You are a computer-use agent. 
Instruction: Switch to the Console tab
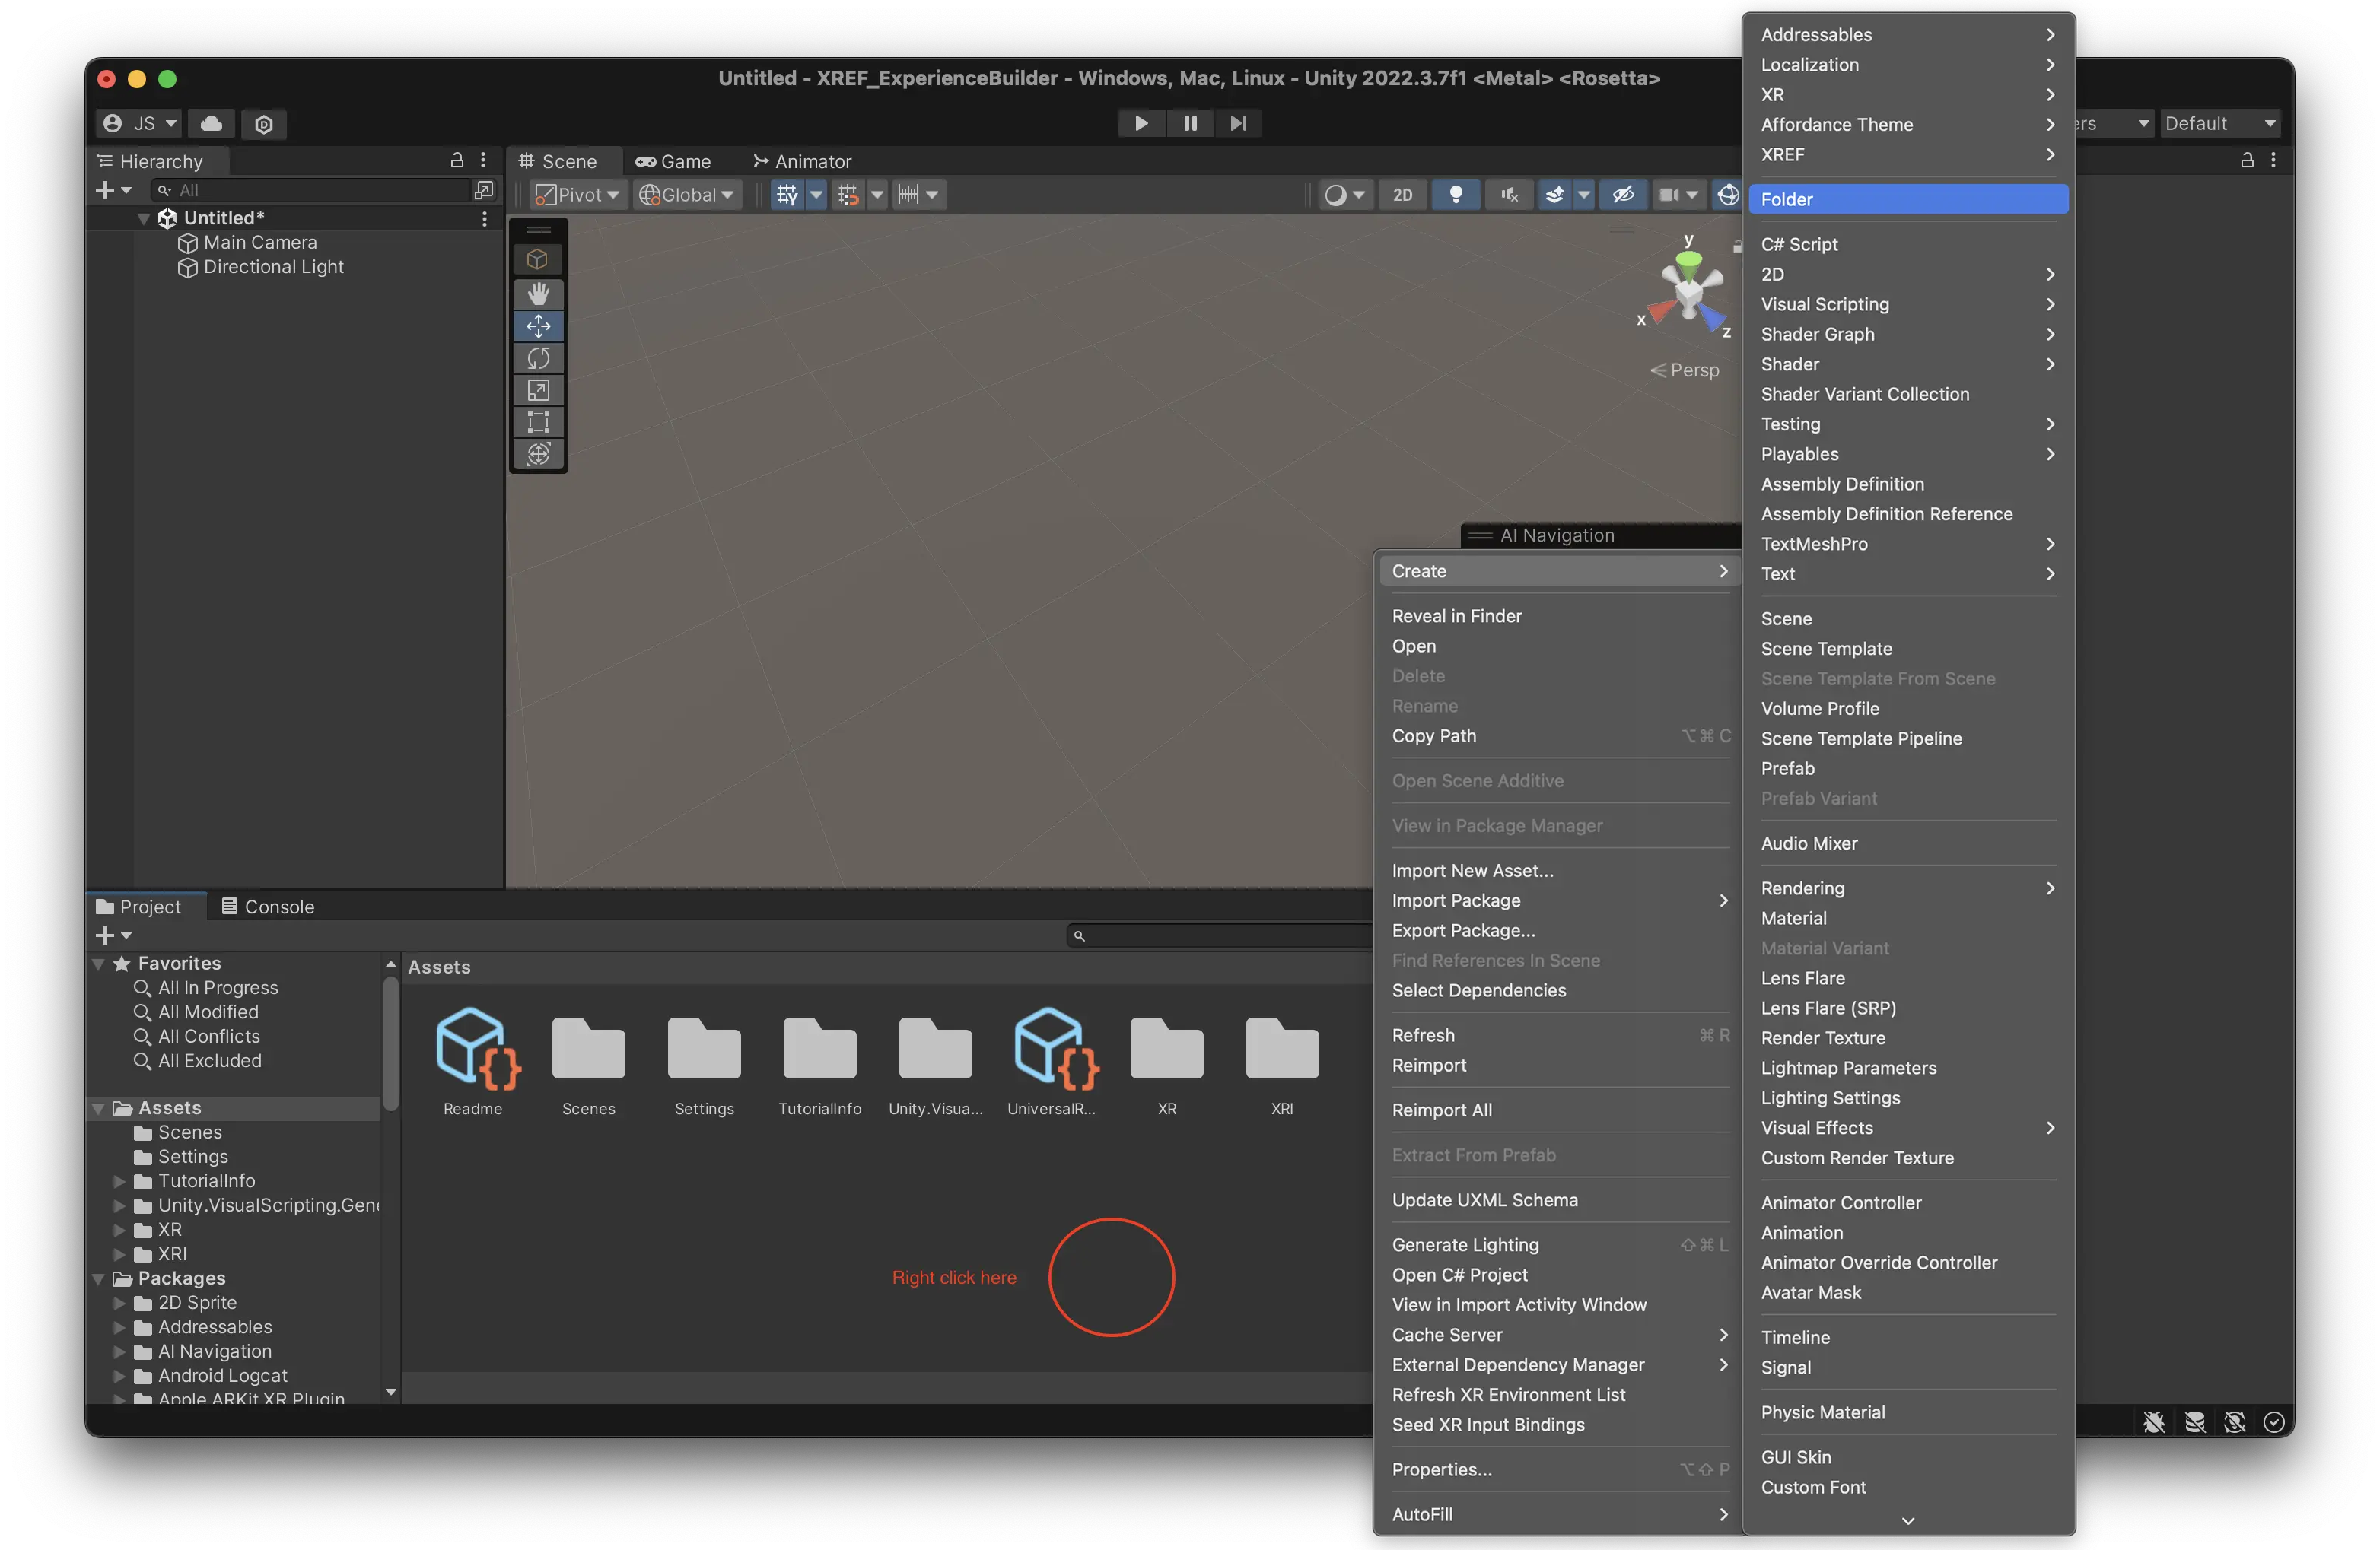268,907
